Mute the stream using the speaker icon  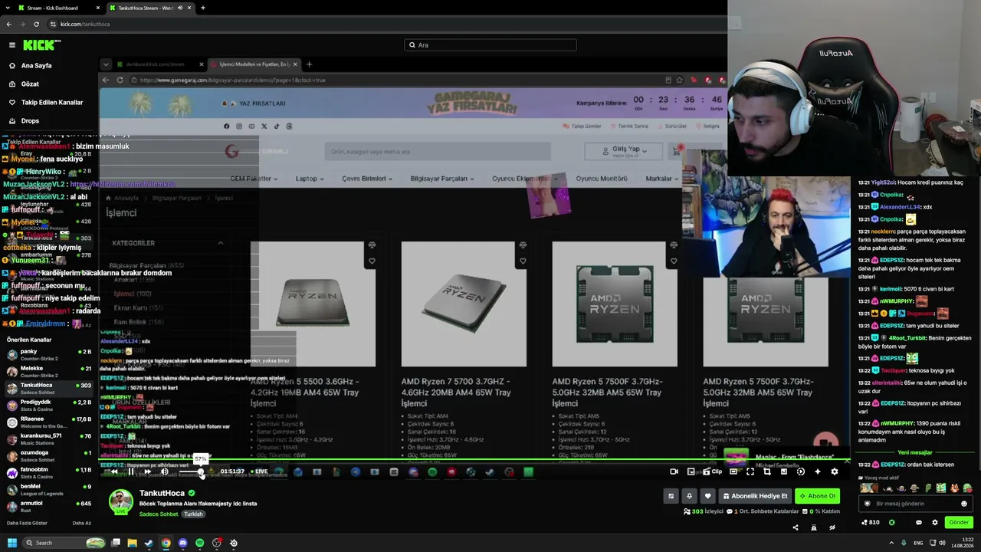[x=165, y=472]
